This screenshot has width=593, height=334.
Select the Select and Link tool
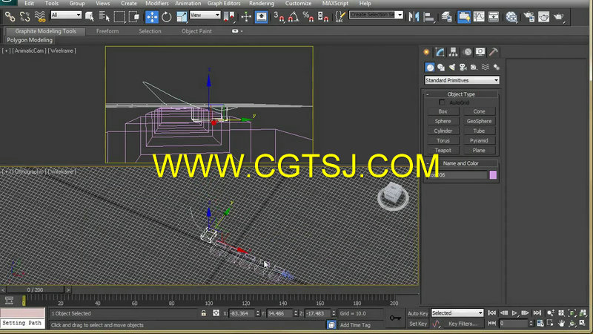point(10,16)
